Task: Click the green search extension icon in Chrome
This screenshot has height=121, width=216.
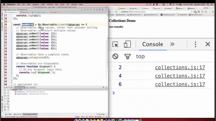Action: 195,12
